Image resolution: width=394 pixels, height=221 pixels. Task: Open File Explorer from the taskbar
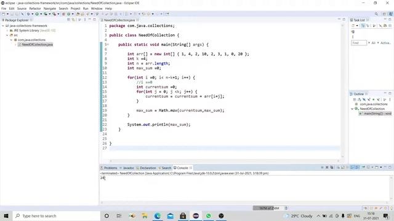[x=145, y=215]
